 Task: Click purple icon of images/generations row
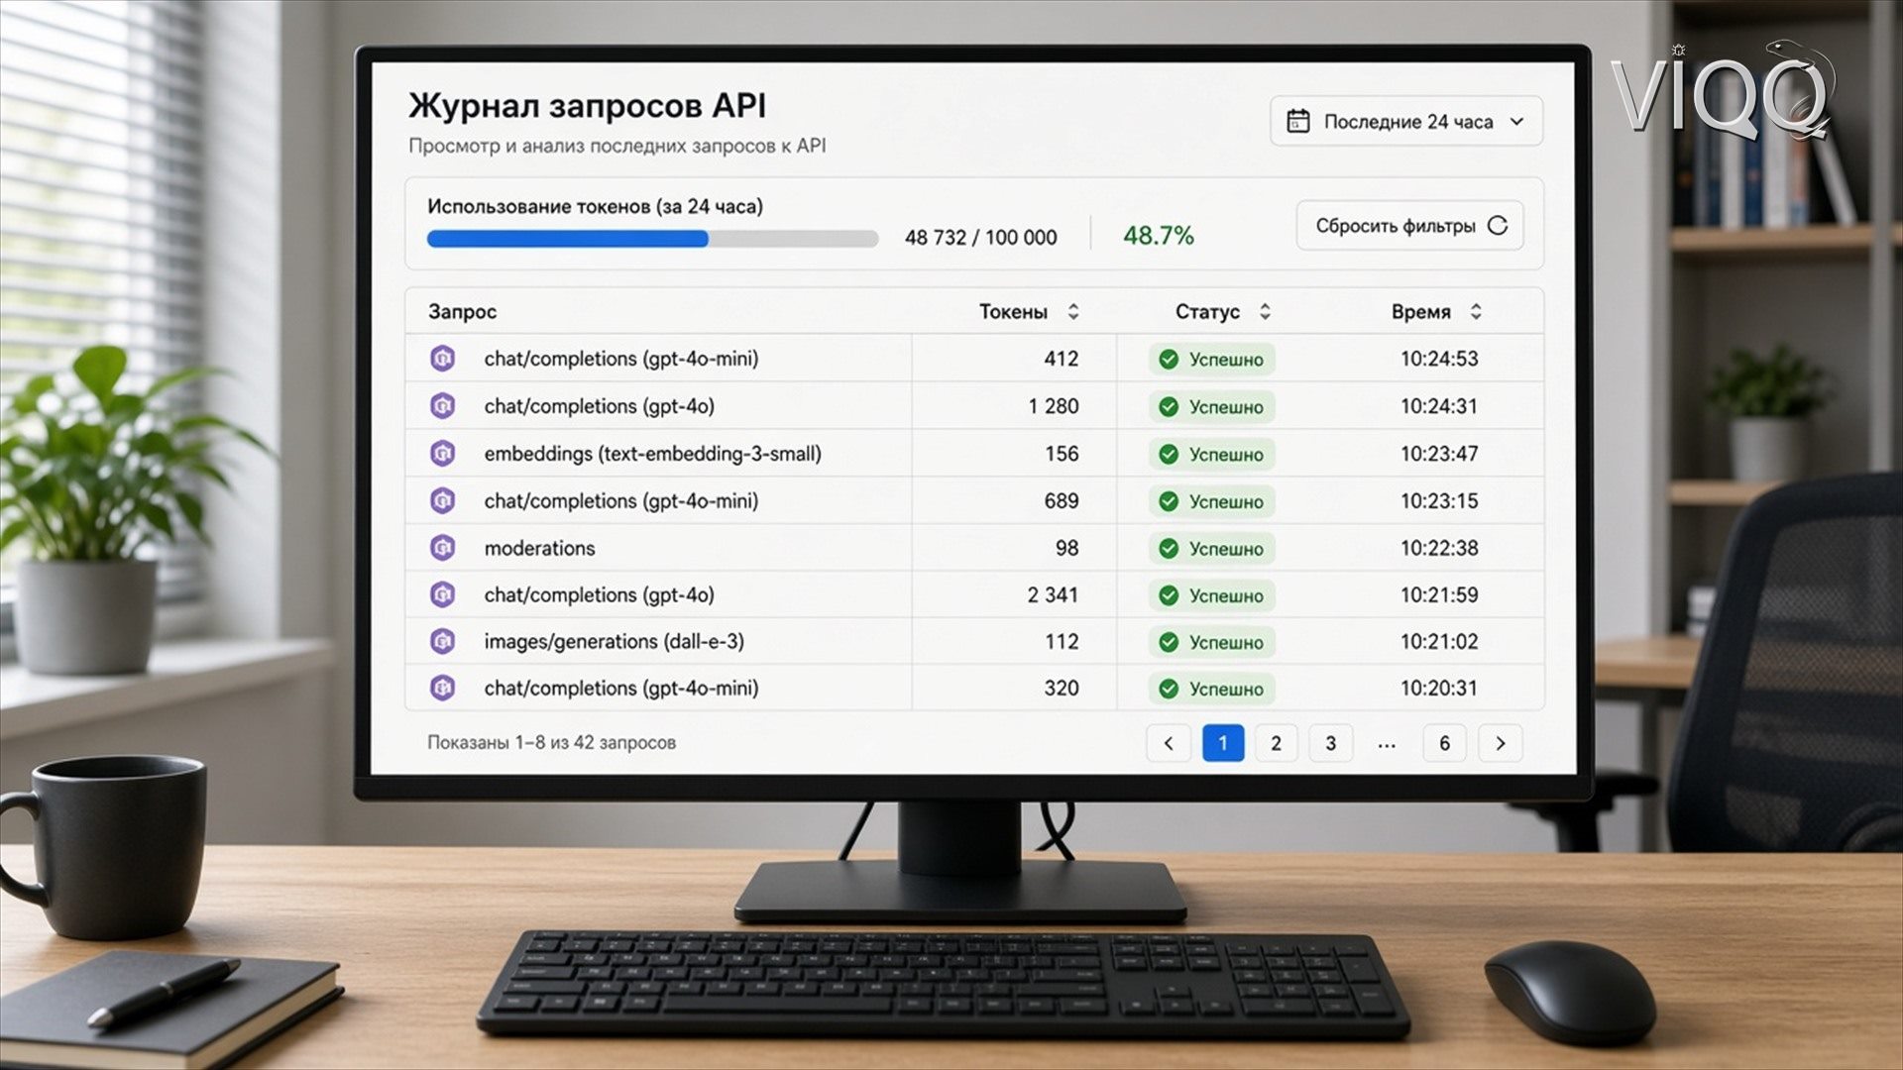click(x=442, y=641)
